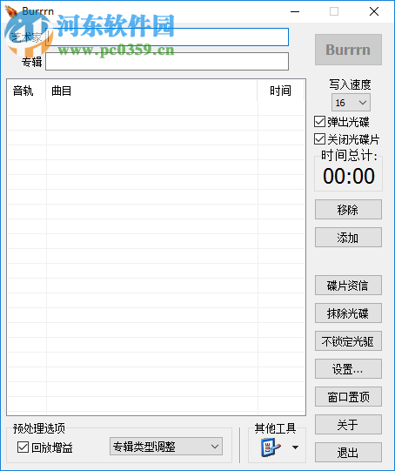The image size is (395, 471).
Task: Open 碟片资信 disc info
Action: (348, 285)
